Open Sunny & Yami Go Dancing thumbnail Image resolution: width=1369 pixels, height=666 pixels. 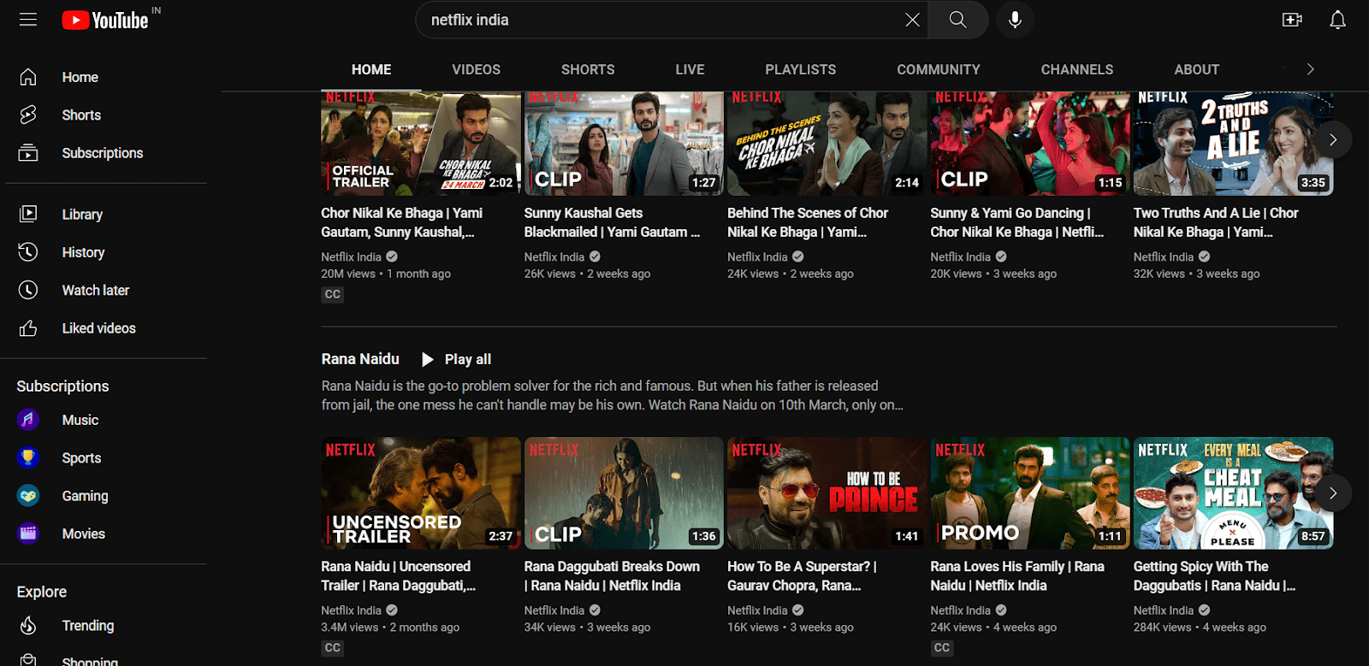(x=1030, y=144)
